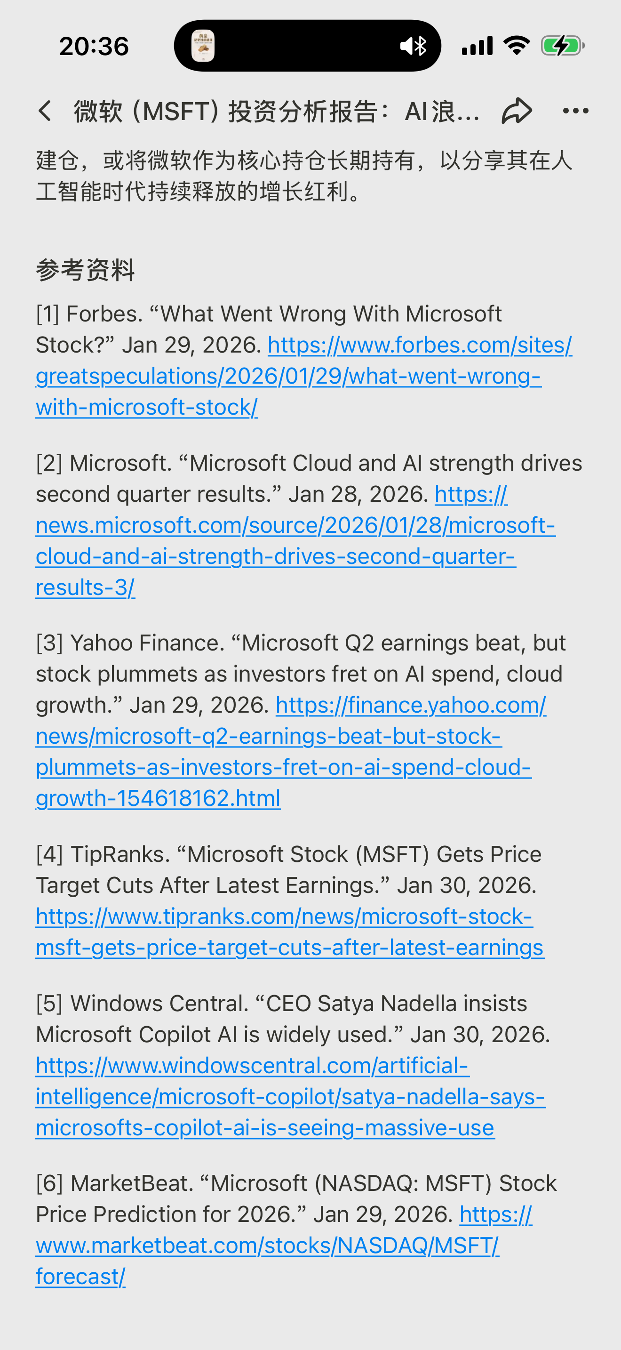Tap the concluding paragraph about 核心持仓
621x1350 pixels.
[x=304, y=176]
